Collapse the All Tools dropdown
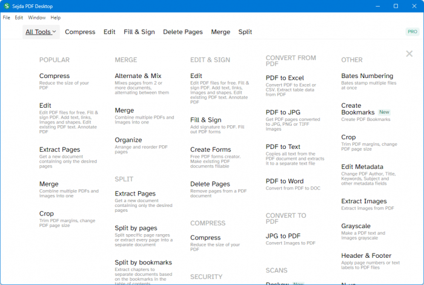This screenshot has height=285, width=424. 41,32
